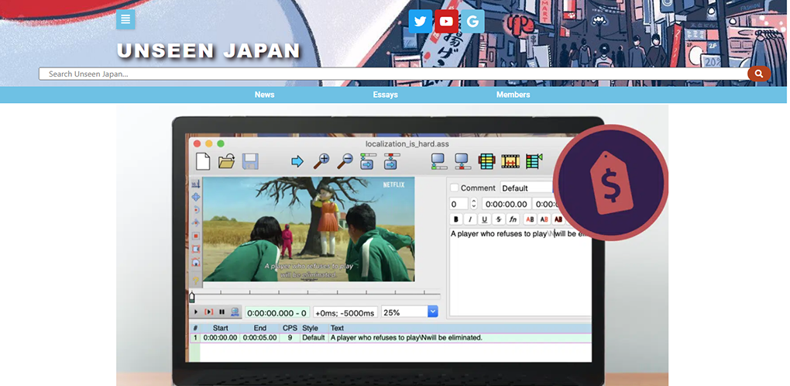Click the jump video to start icon
This screenshot has height=386, width=790.
point(368,161)
